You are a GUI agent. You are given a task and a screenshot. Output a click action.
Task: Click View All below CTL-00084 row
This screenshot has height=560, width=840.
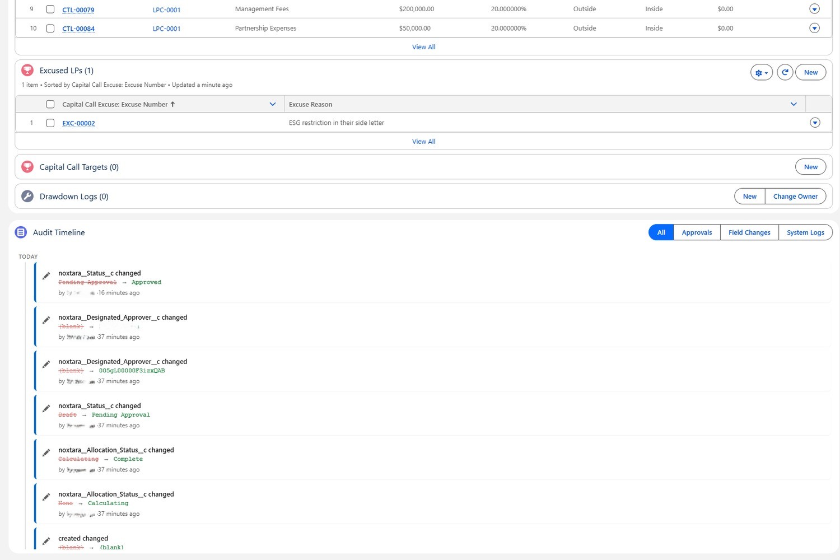pyautogui.click(x=424, y=47)
